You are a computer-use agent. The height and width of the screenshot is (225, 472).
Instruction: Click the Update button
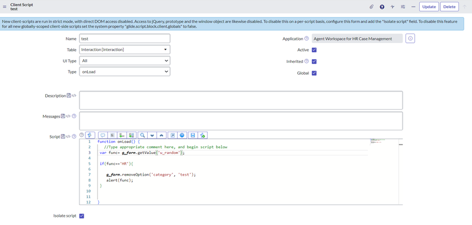429,6
